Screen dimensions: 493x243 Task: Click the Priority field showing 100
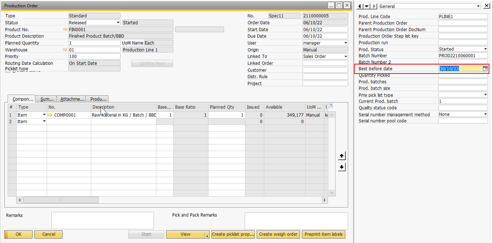click(94, 56)
